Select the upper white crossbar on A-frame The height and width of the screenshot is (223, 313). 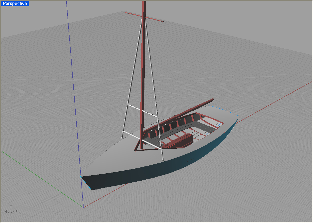(x=142, y=111)
